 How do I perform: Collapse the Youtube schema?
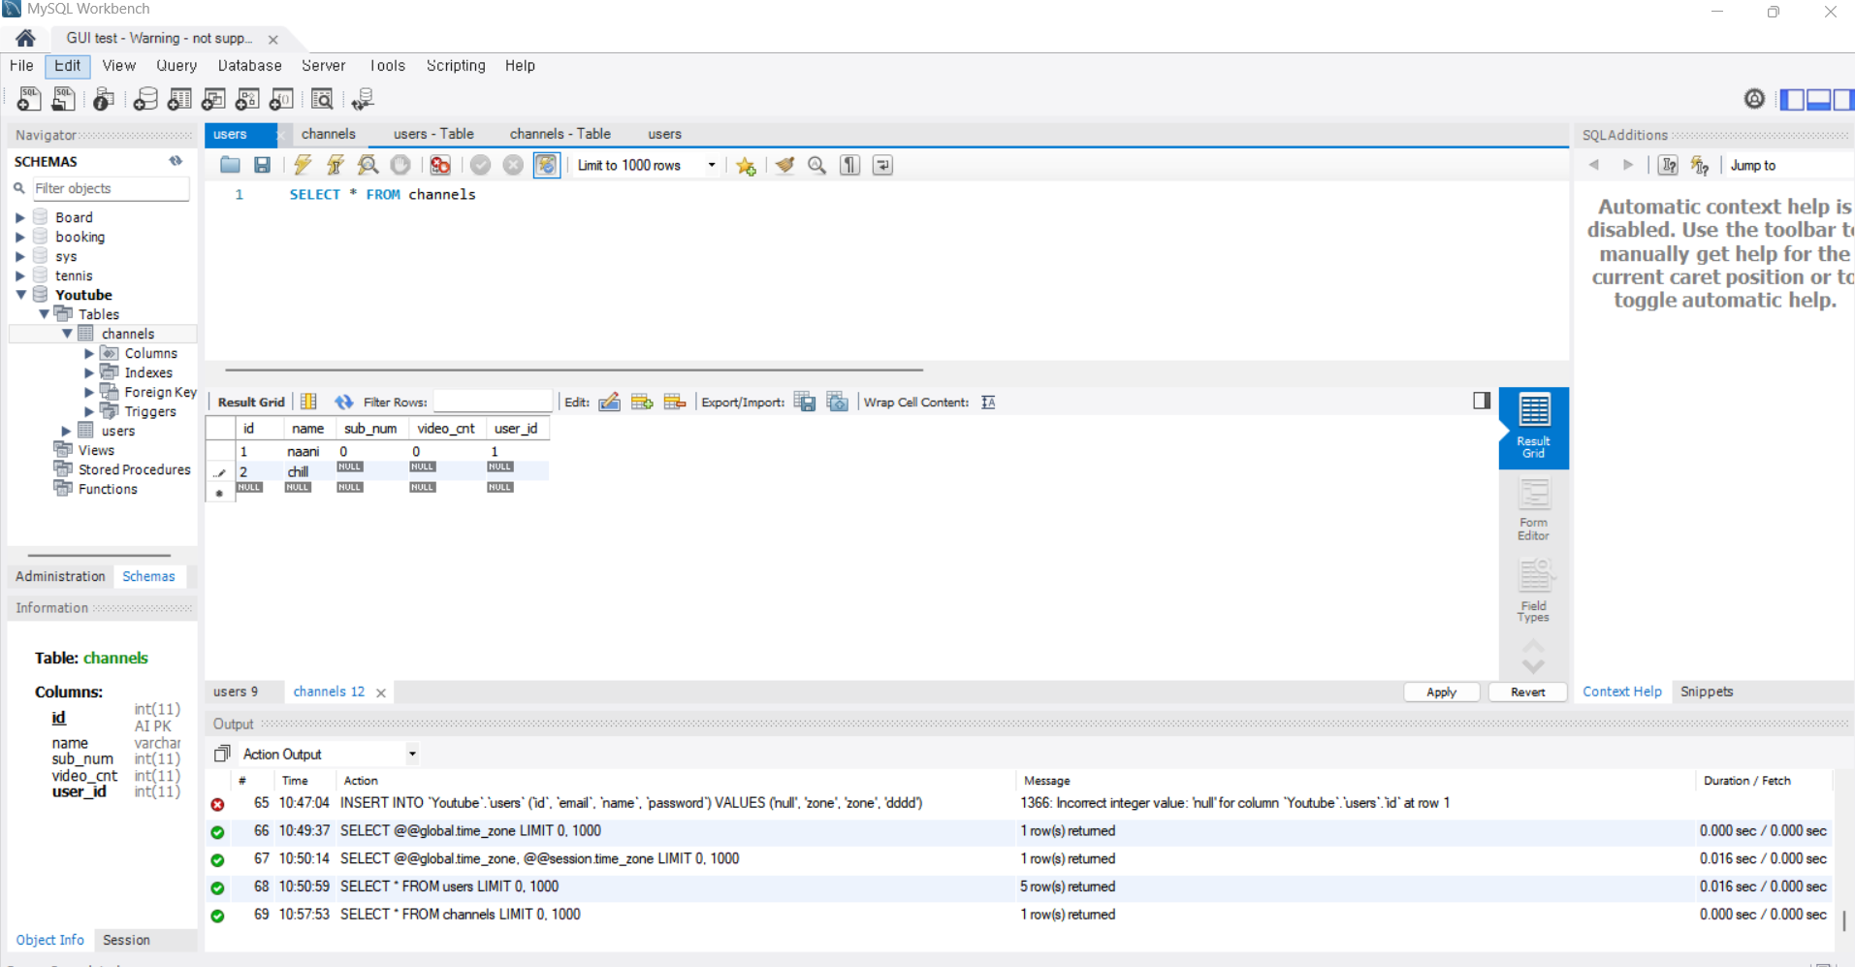point(20,295)
